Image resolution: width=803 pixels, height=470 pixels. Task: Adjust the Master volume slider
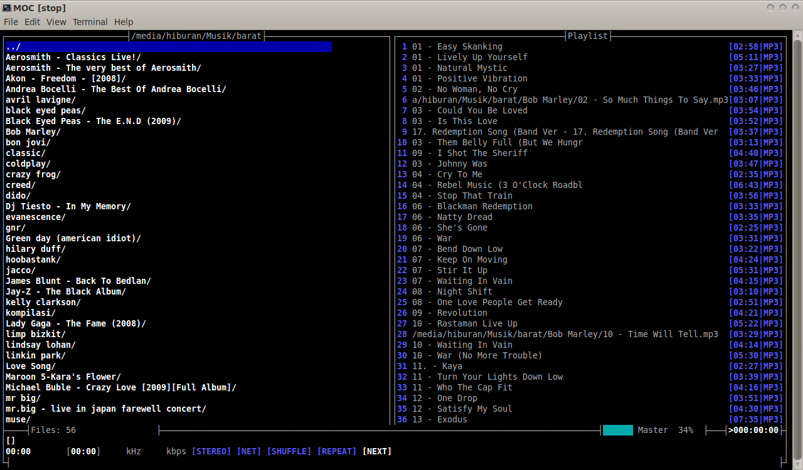[x=617, y=430]
